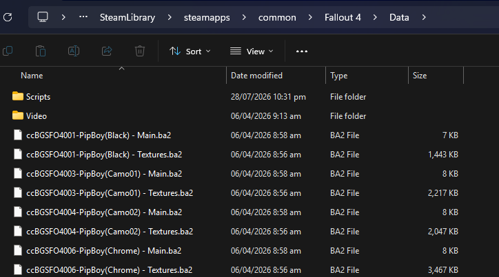Click the Data breadcrumb segment
499x277 pixels.
click(399, 17)
